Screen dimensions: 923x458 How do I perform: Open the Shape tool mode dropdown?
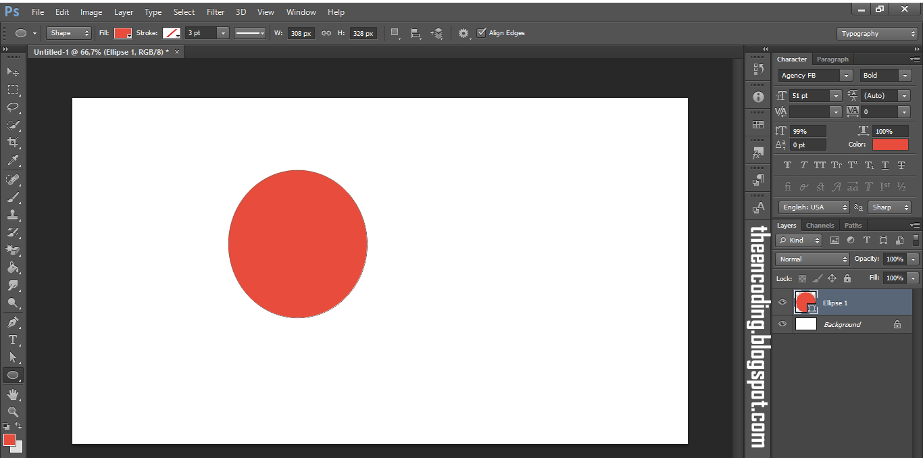point(69,33)
